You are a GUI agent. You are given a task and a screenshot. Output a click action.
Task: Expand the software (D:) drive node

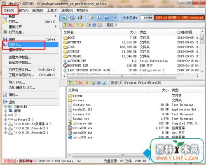[5, 120]
